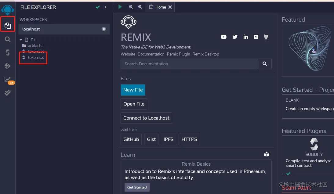This screenshot has height=194, width=334.
Task: Open the Solidity compiler sidebar icon
Action: [x=8, y=52]
